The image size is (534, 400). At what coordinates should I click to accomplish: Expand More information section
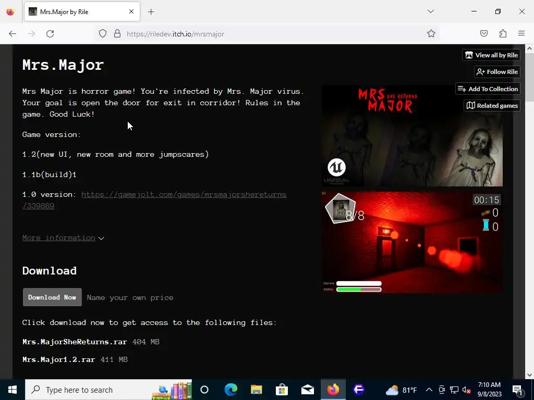pyautogui.click(x=63, y=238)
